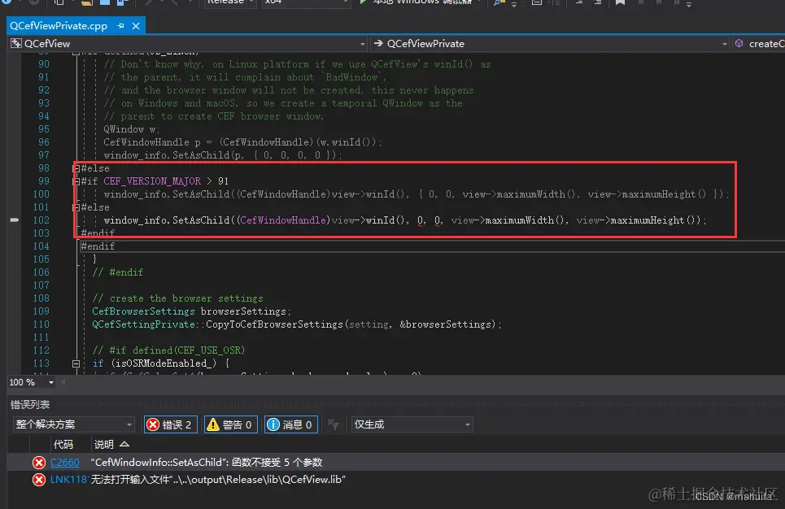The width and height of the screenshot is (785, 509).
Task: Click QCefSettingPrivate on line 110
Action: tap(143, 324)
